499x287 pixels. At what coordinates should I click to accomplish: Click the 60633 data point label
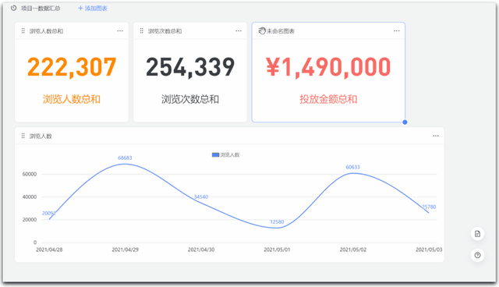pos(353,167)
